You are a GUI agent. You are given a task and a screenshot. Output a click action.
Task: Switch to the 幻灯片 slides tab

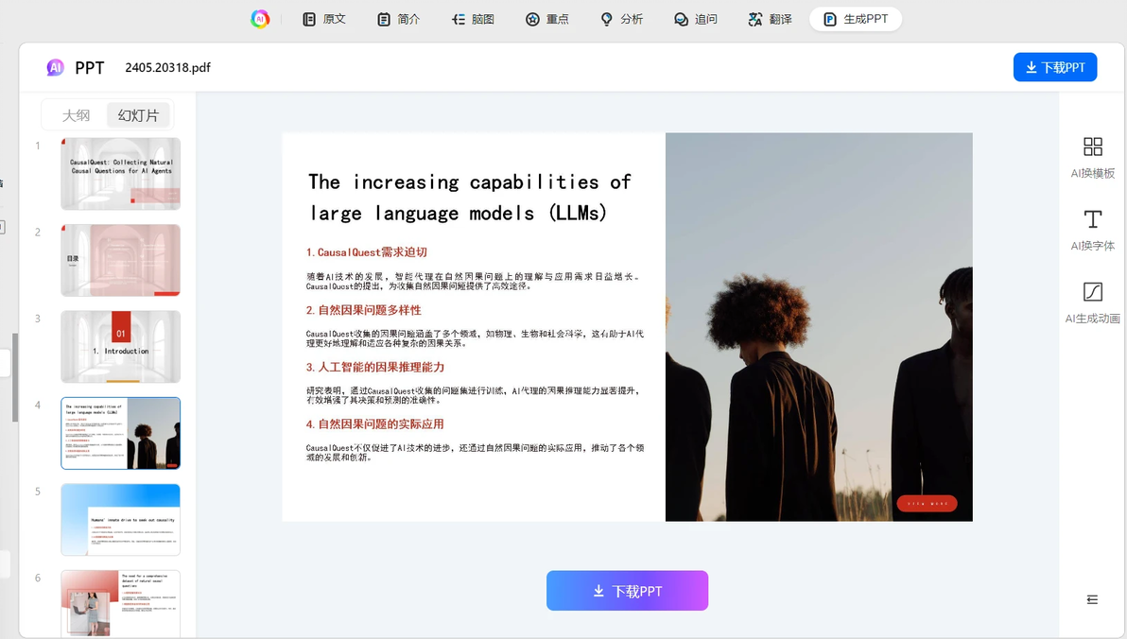click(x=138, y=115)
